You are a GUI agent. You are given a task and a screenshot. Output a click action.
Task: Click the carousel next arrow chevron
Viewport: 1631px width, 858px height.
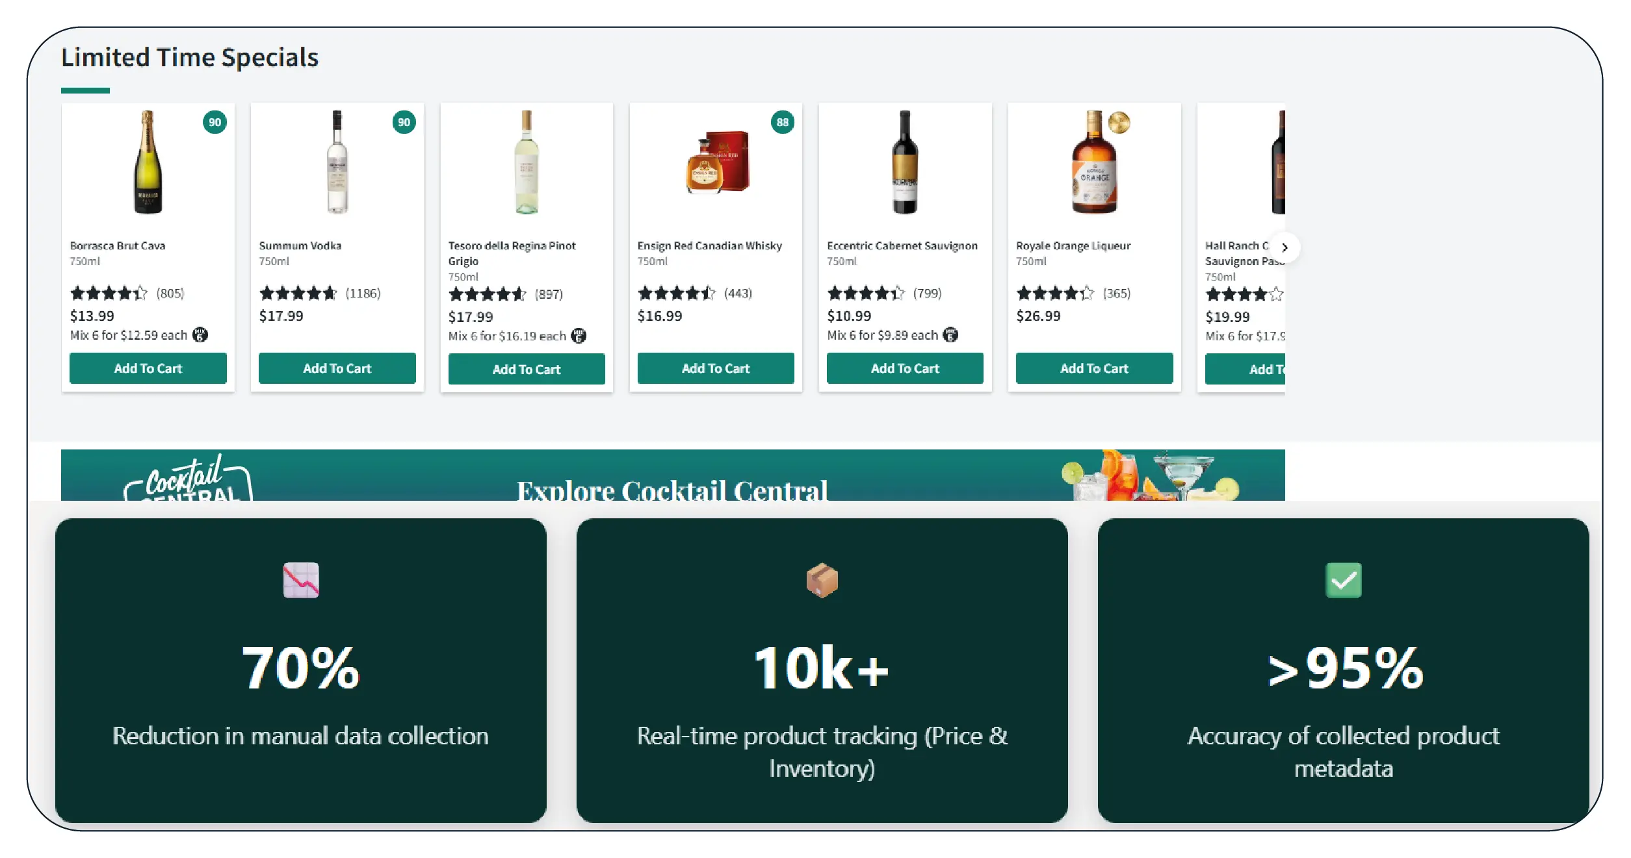coord(1285,247)
